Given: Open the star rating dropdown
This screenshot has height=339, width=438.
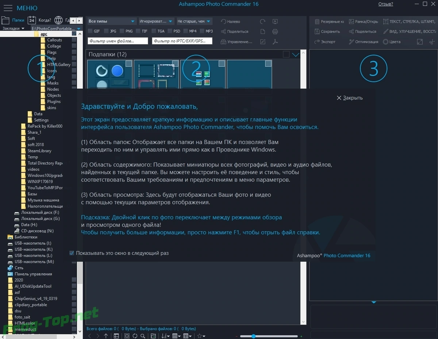Looking at the screenshot, I should pos(201,336).
